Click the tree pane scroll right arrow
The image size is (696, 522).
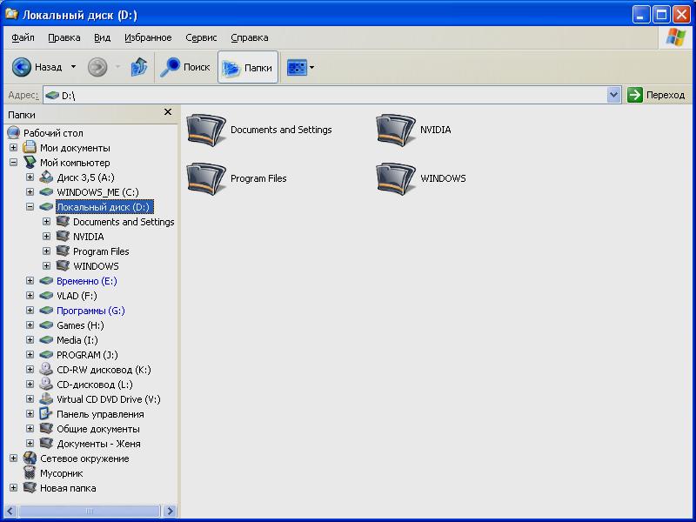click(x=170, y=512)
